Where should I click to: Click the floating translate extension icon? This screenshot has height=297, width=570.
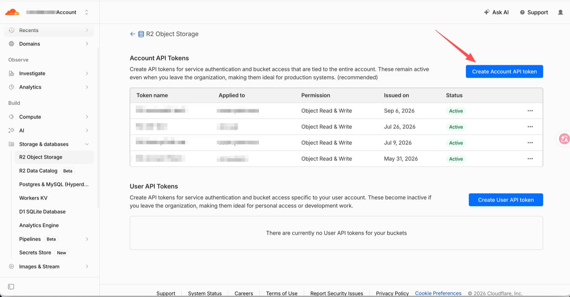[x=564, y=139]
